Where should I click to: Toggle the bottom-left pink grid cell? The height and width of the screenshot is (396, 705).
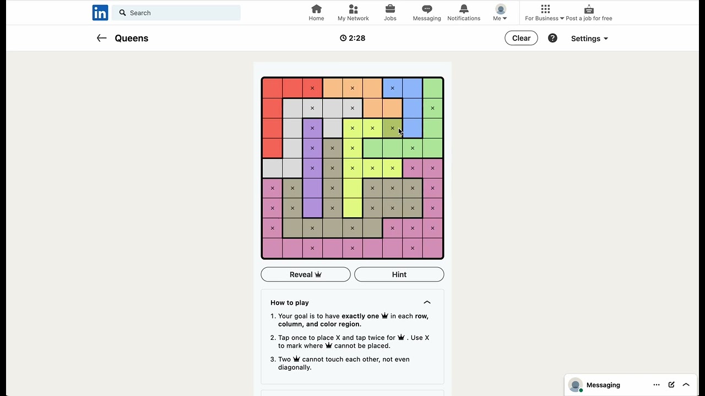[x=272, y=248]
